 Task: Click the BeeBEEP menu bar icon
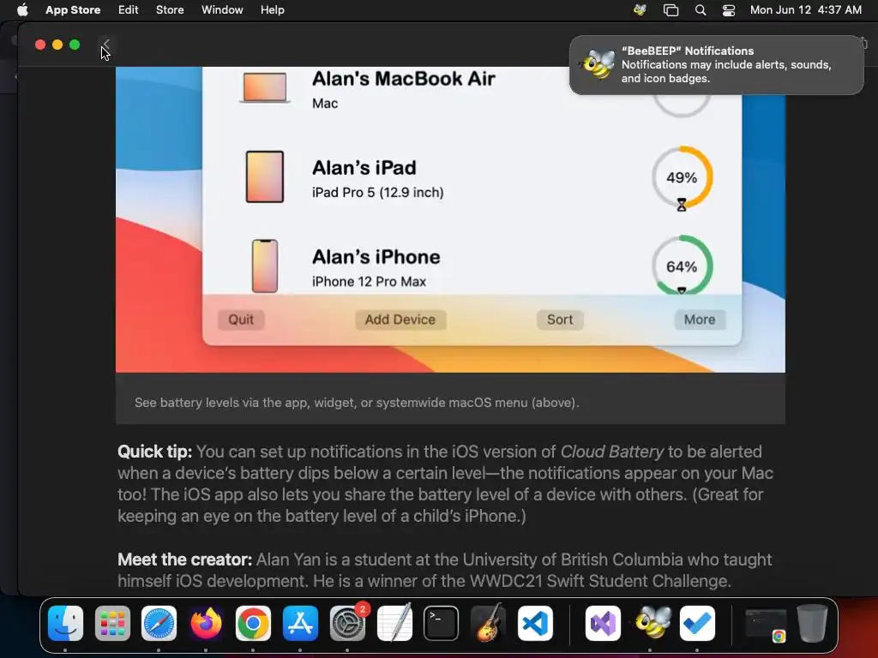[x=640, y=9]
